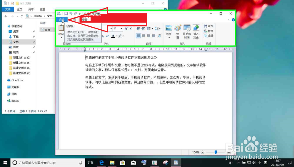This screenshot has width=294, height=167.
Task: Expand the 图片 picture dropdown arrow
Action: (x=169, y=38)
